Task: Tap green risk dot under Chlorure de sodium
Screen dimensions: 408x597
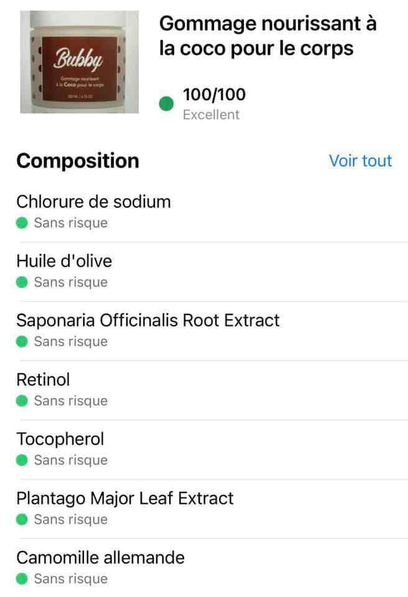Action: (x=22, y=223)
